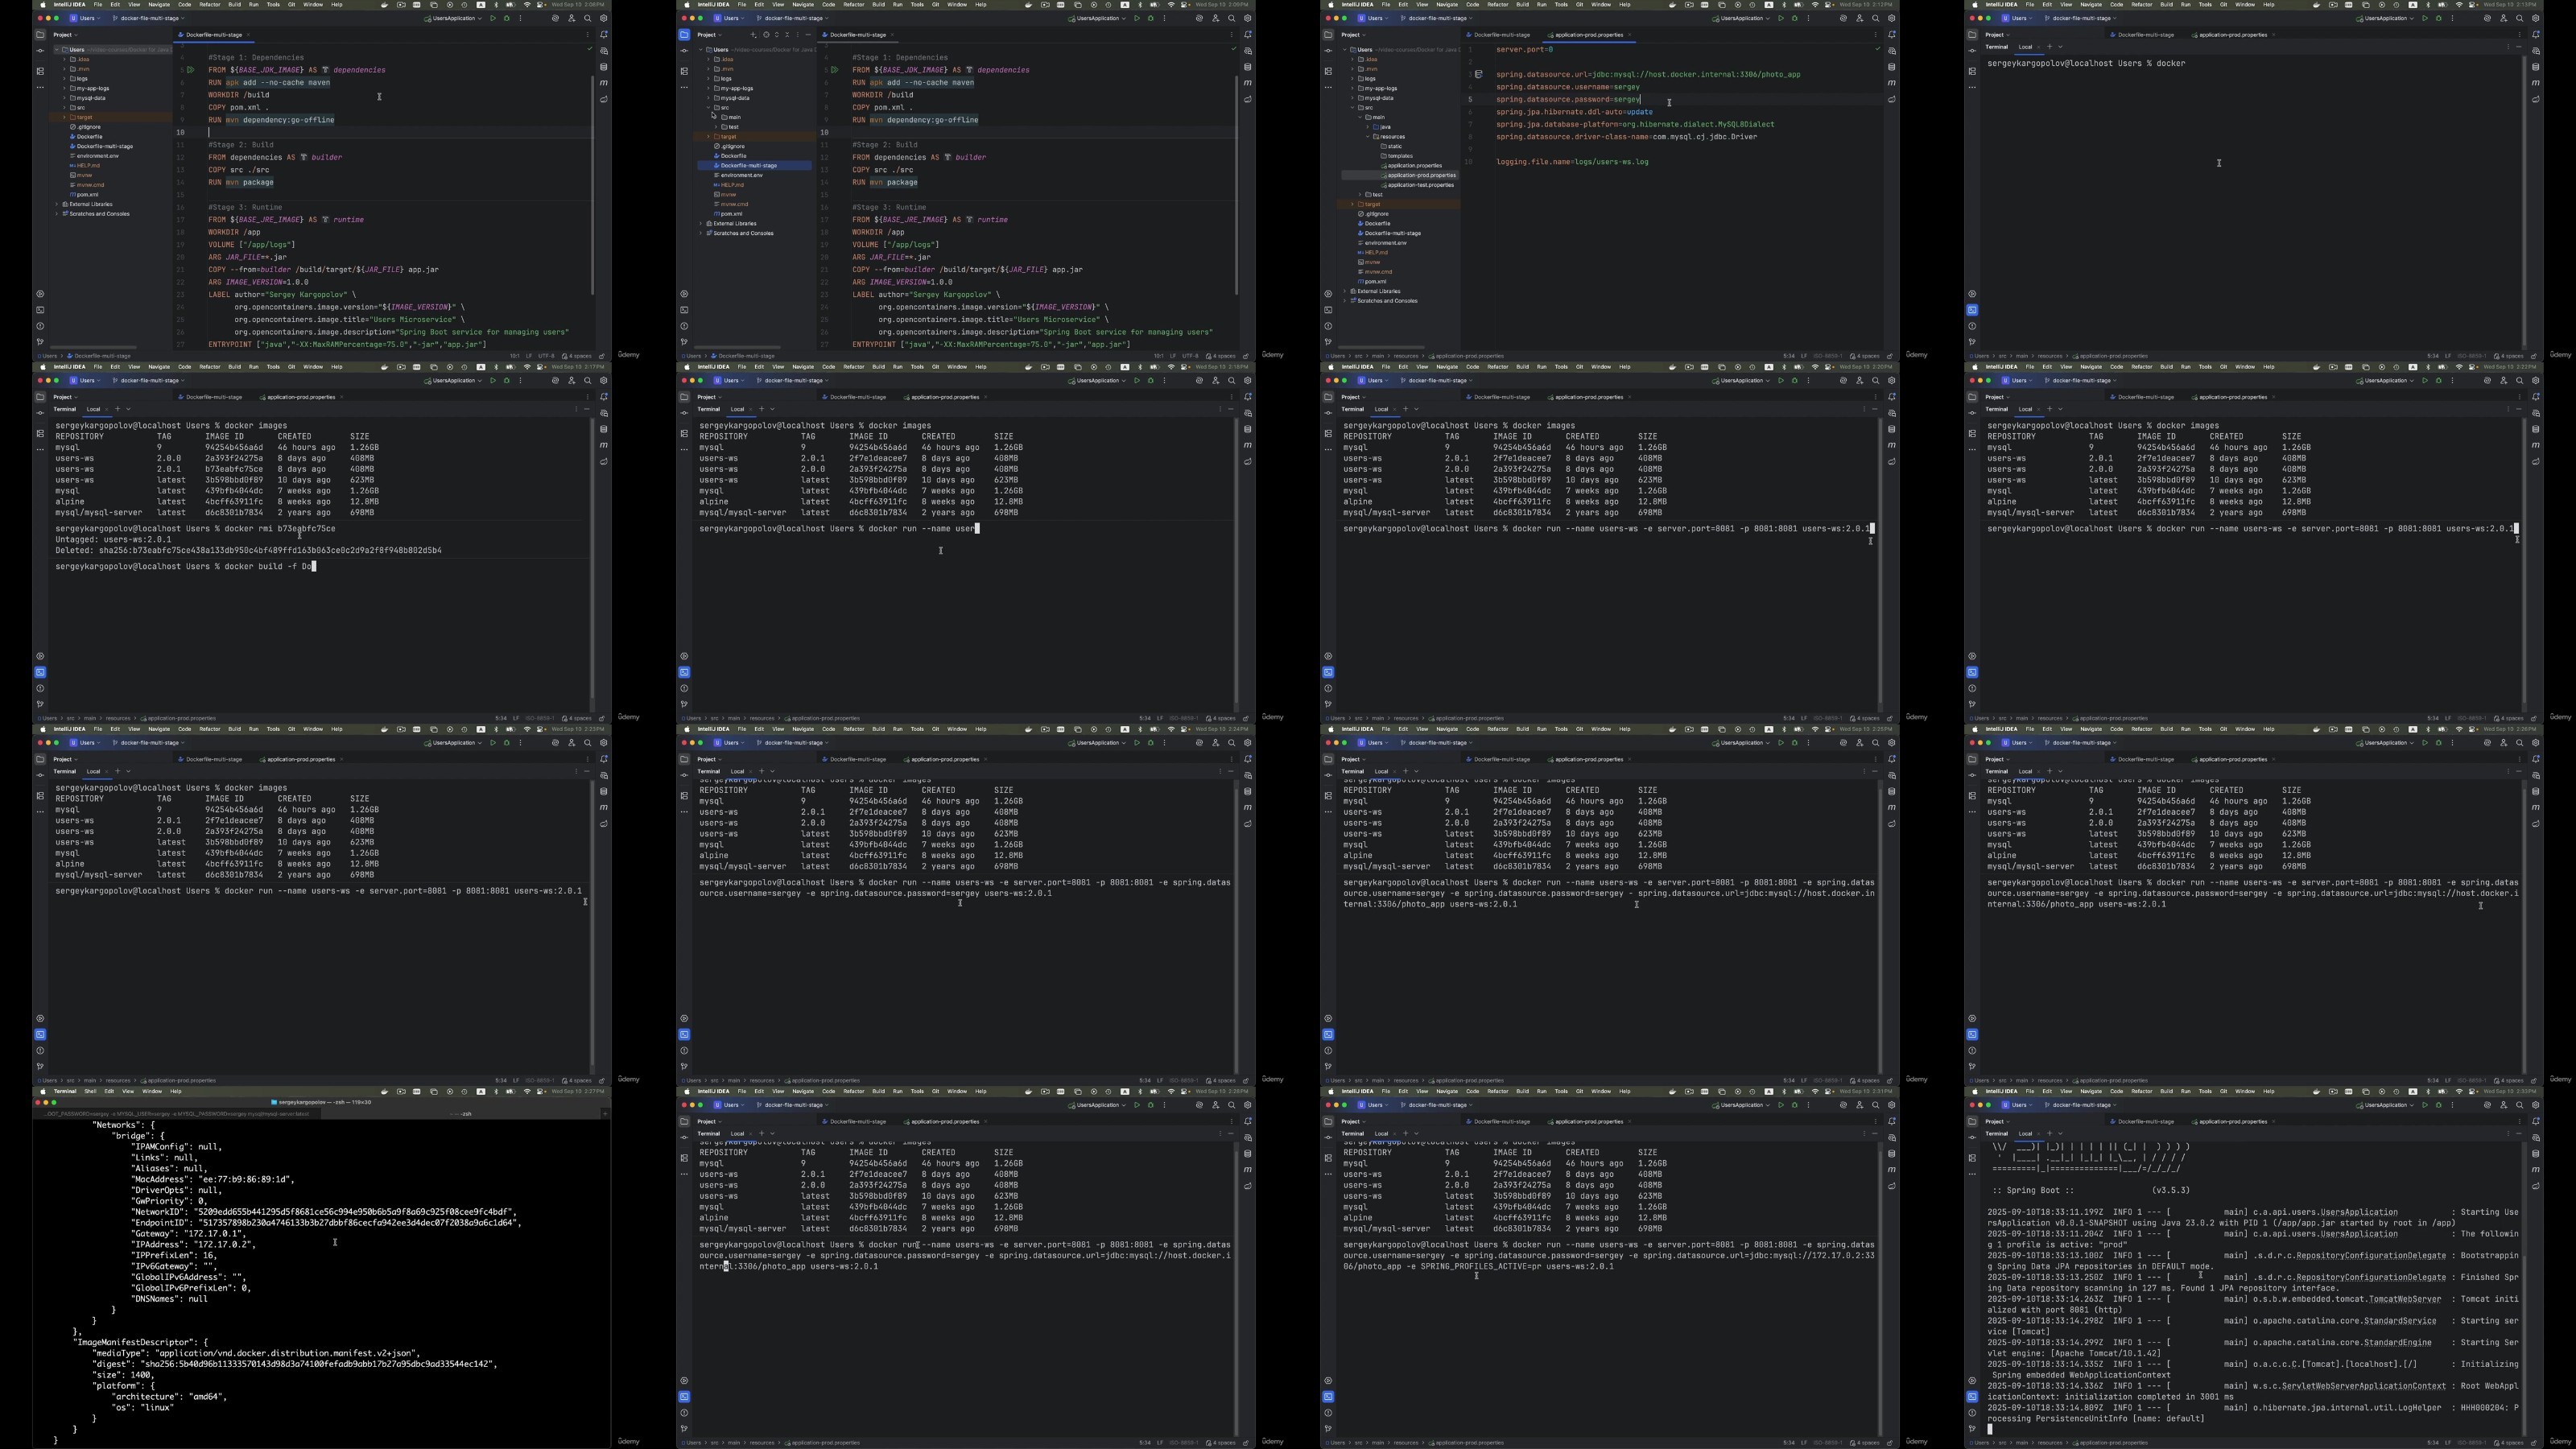Click green Run arrow in 2:08PM Dockerfile frame toolbar

[x=493, y=18]
